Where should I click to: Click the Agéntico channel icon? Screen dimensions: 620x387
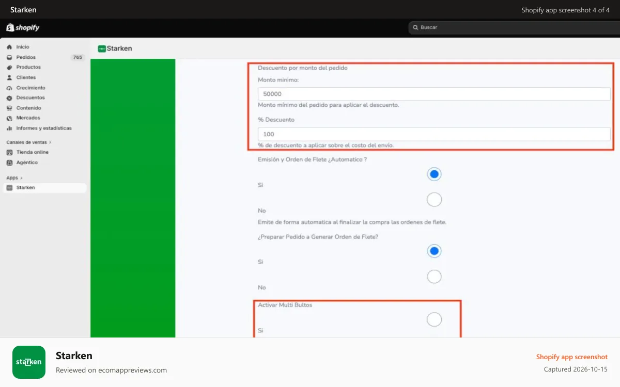click(x=9, y=163)
